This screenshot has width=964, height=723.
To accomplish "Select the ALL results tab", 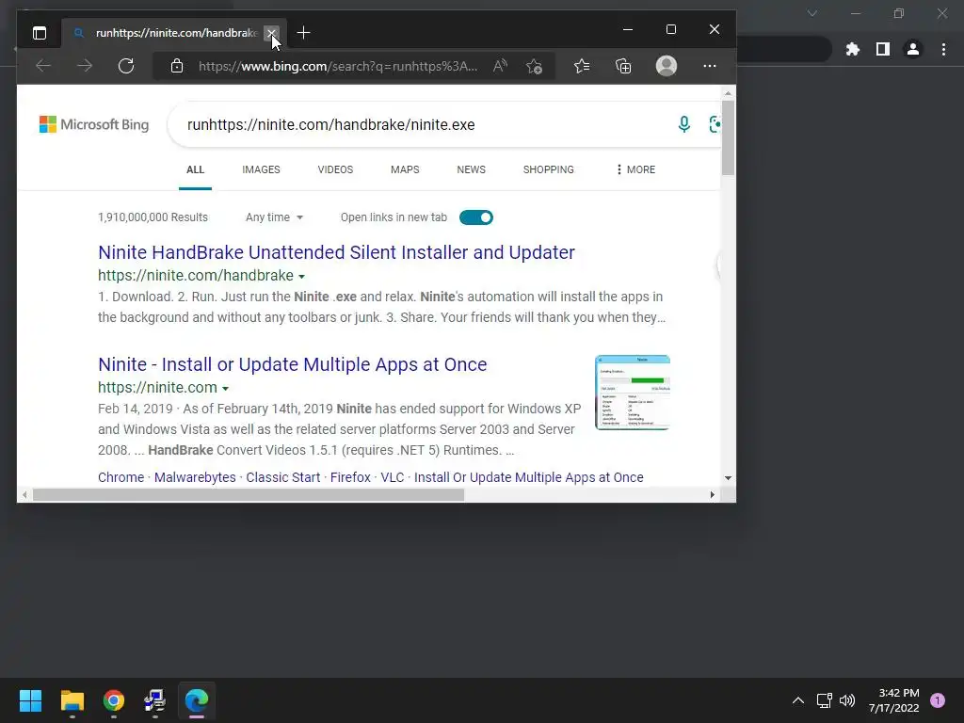I will click(195, 169).
